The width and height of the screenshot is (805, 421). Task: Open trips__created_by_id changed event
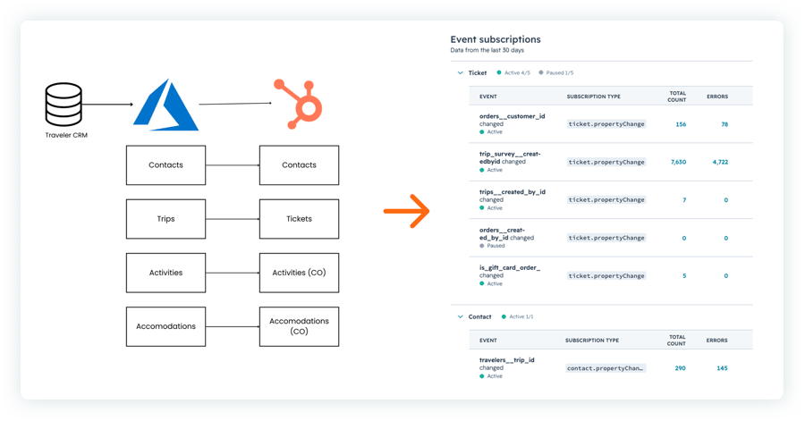coord(513,196)
